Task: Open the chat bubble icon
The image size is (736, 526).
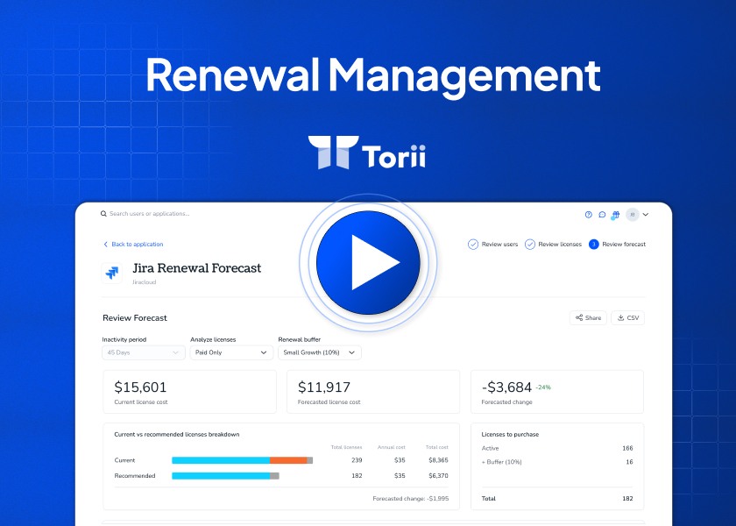Action: click(602, 215)
